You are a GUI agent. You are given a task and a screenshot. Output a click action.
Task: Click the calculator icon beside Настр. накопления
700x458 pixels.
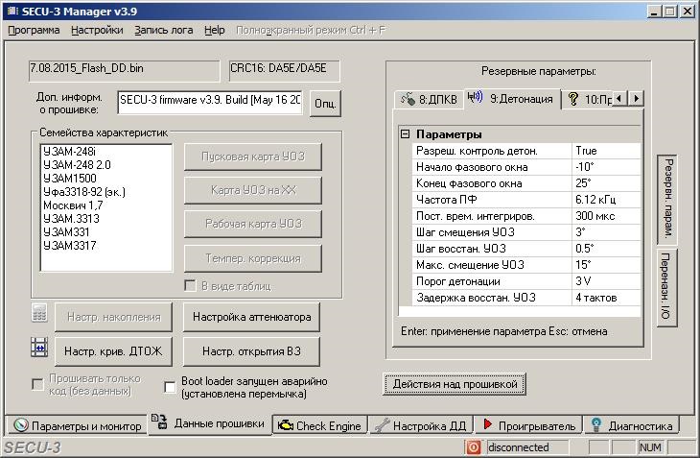coord(39,313)
